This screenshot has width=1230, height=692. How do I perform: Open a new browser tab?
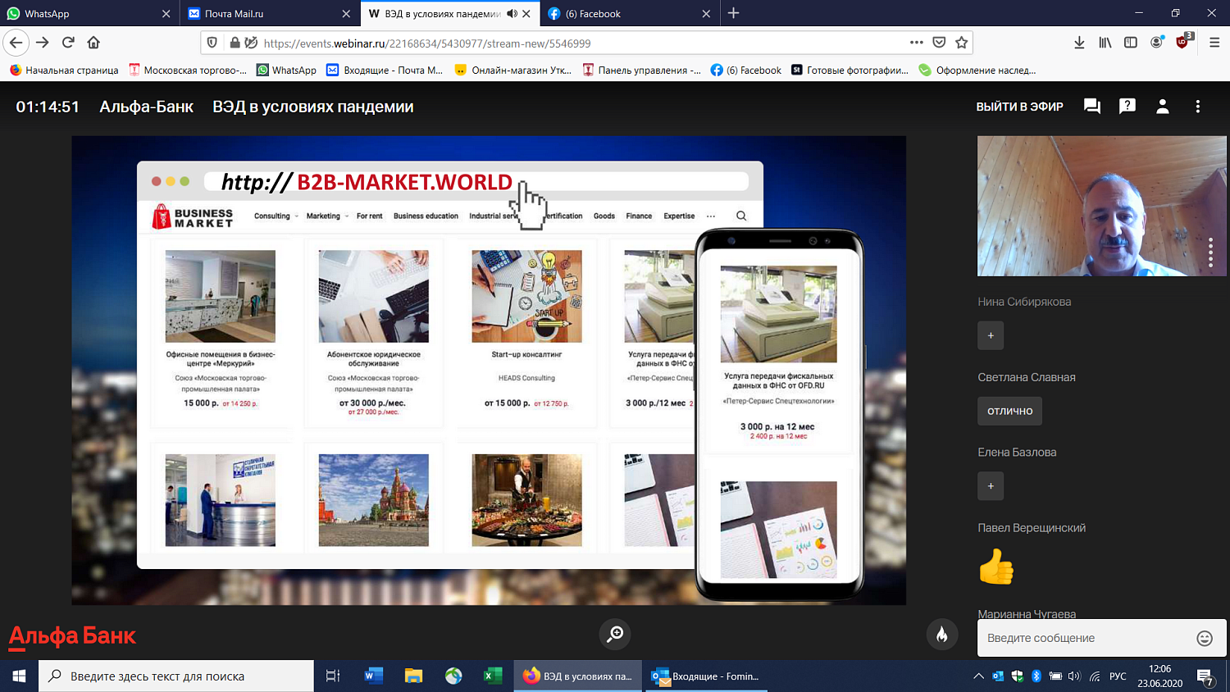pyautogui.click(x=734, y=13)
